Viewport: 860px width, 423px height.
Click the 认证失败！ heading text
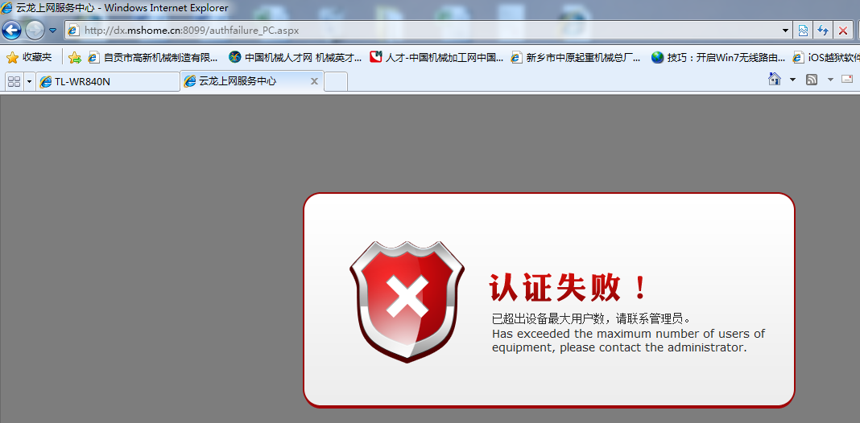click(569, 288)
